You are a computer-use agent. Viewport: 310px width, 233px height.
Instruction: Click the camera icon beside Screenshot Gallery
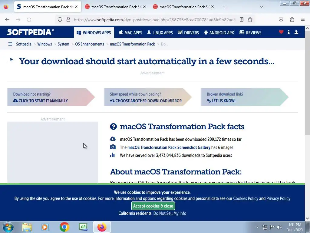[x=113, y=147]
